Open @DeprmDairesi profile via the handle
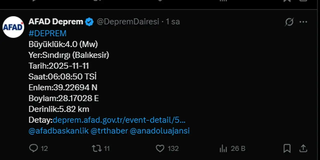This screenshot has height=160, width=320. tap(128, 22)
